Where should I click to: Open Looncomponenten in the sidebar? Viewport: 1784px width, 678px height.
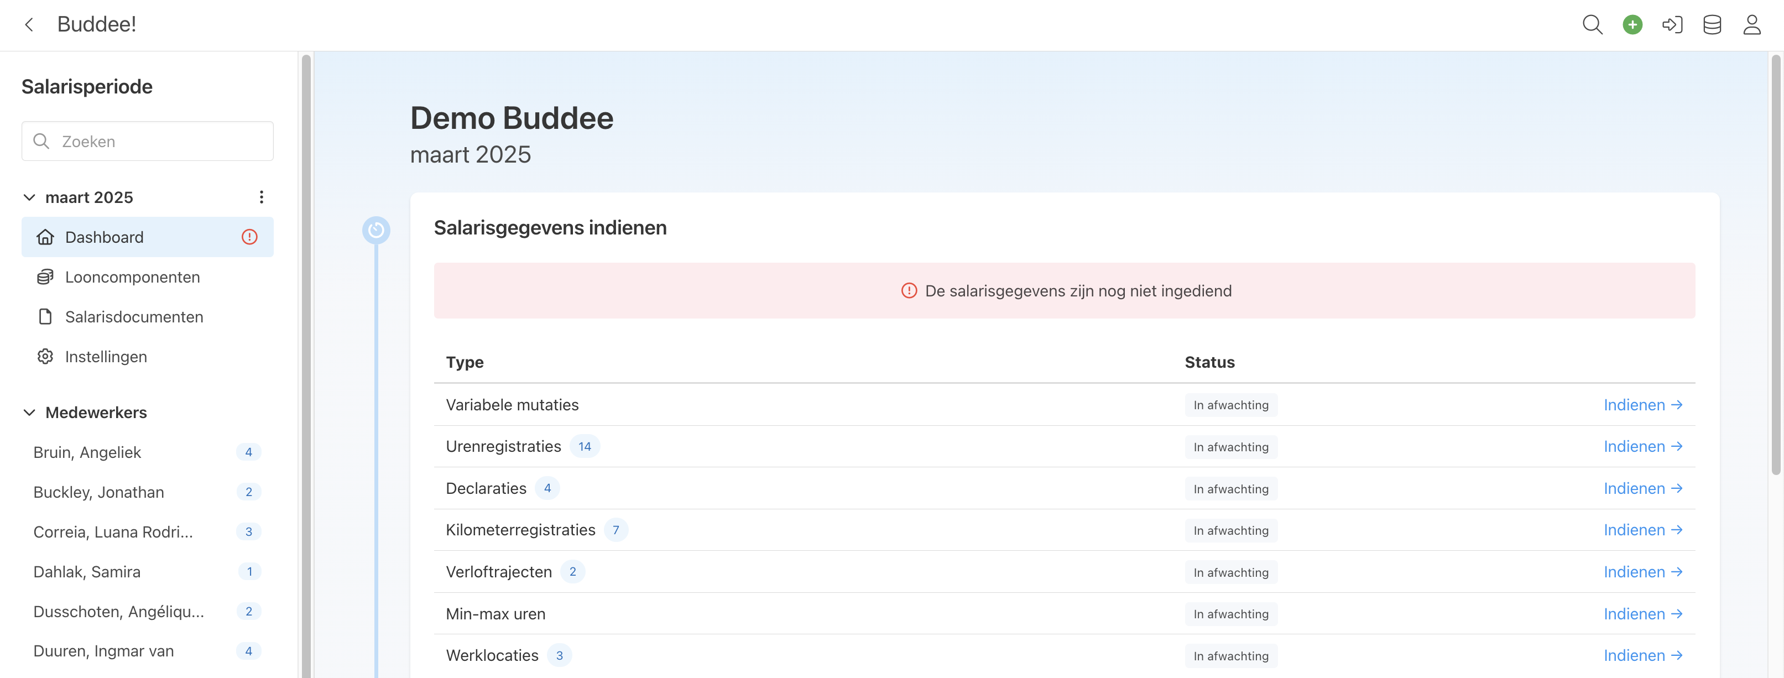[132, 277]
